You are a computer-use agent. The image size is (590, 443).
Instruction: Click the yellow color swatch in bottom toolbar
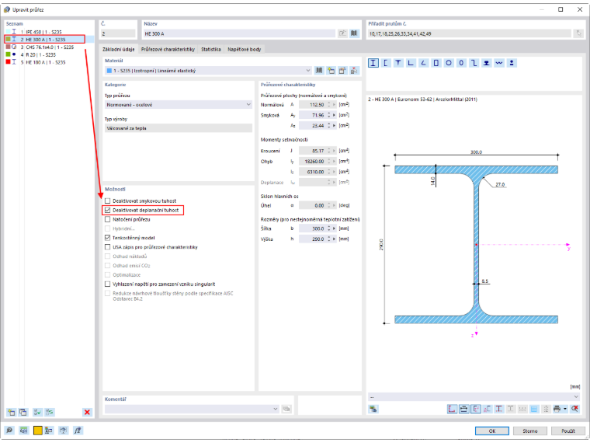[37, 431]
